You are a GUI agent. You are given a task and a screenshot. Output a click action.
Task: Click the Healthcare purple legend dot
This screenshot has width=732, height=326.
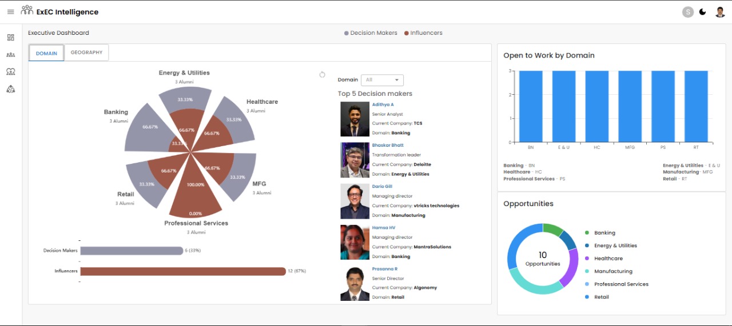pos(587,259)
